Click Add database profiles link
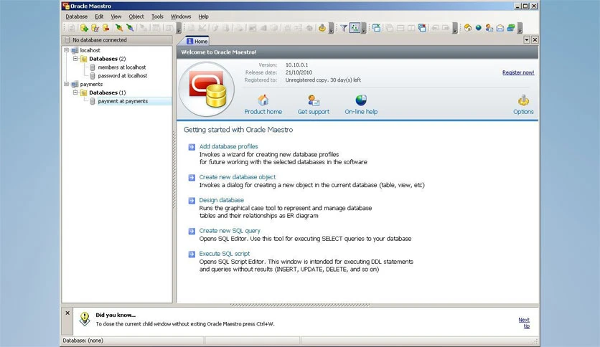This screenshot has height=347, width=600. 228,146
